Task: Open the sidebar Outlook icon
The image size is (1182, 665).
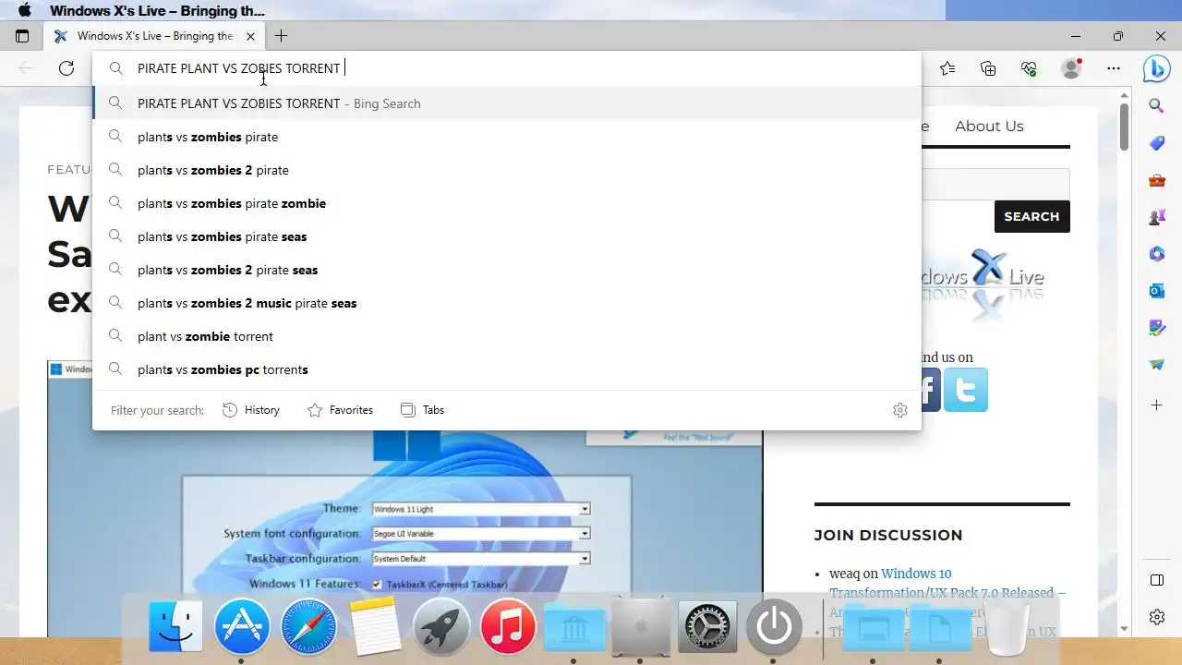Action: tap(1156, 291)
